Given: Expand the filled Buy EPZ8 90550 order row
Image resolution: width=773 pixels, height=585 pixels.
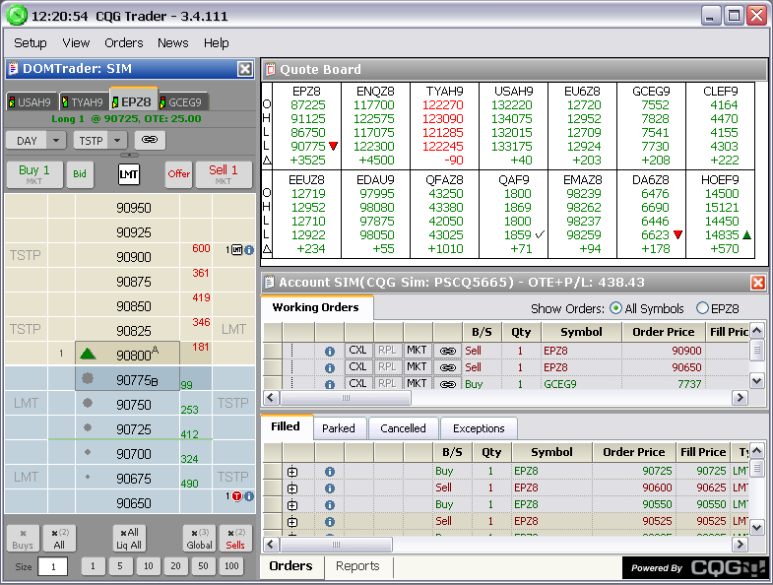Looking at the screenshot, I should tap(292, 505).
